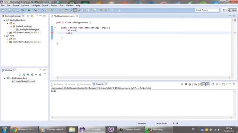The image size is (238, 133).
Task: Open the Navigate menu
Action: point(36,6)
